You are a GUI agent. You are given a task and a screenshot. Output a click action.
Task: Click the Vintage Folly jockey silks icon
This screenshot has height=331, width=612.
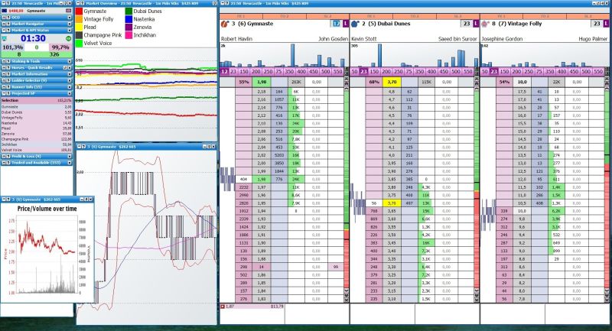(x=485, y=24)
